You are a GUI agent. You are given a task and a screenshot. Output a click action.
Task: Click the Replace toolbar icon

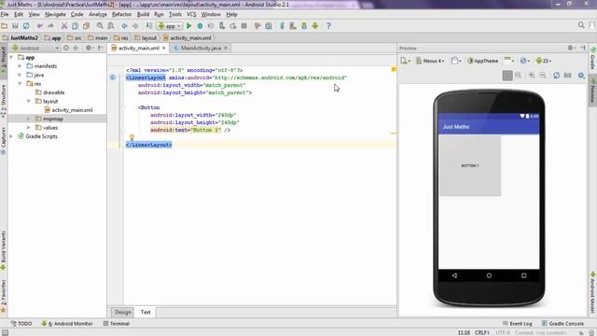(x=111, y=26)
